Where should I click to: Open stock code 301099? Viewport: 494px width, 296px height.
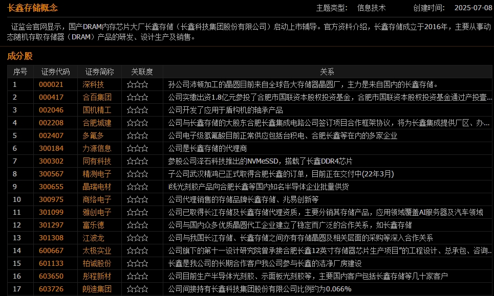[51, 212]
